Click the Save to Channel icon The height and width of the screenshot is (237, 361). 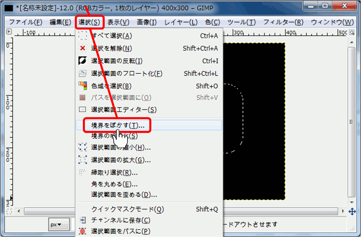(83, 221)
